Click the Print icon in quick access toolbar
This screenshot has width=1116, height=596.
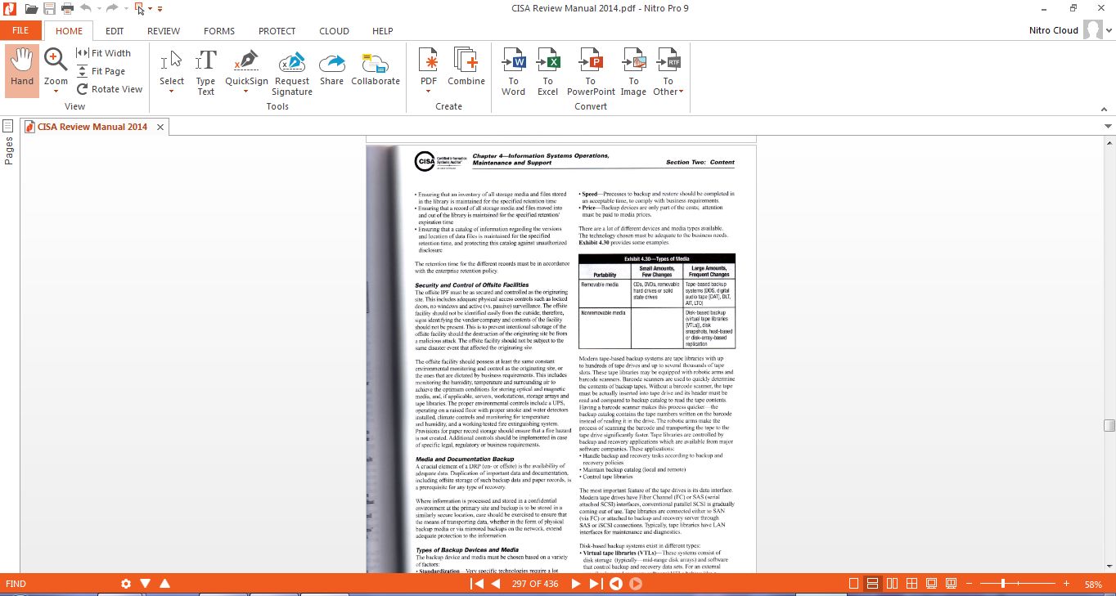[67, 8]
